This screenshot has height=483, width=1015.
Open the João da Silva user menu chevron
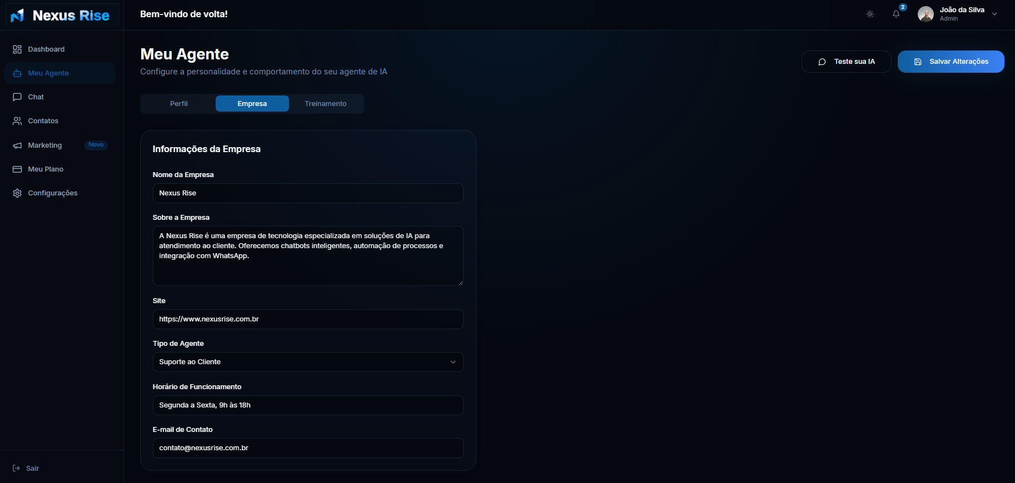pos(994,14)
